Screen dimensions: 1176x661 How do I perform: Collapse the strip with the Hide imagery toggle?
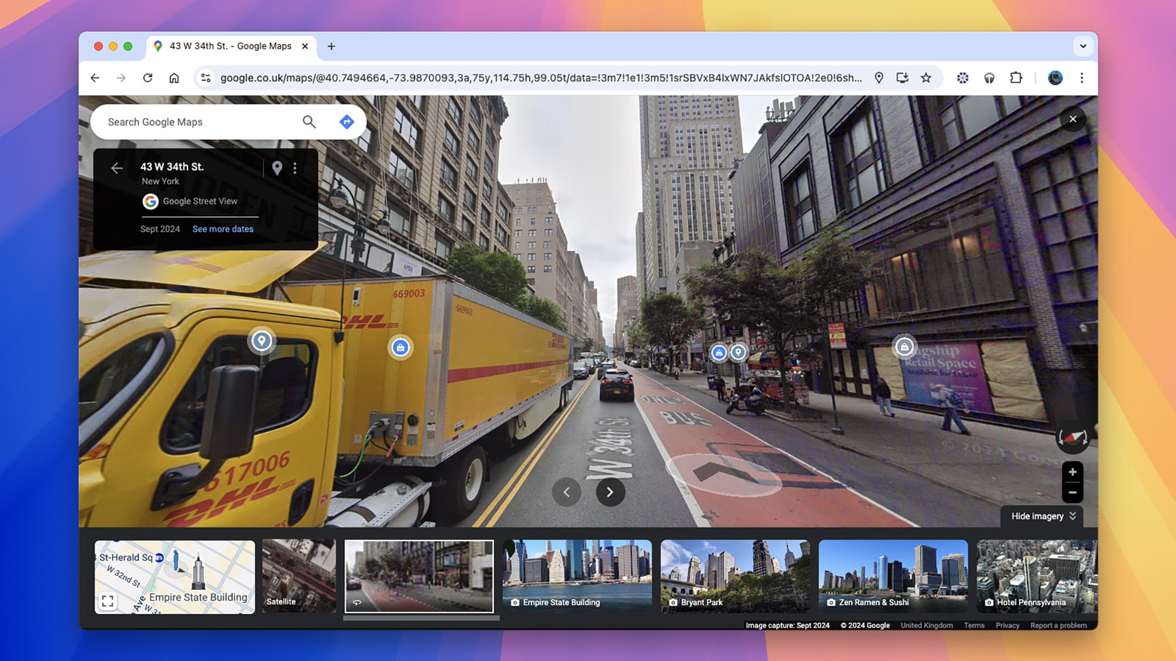[1042, 516]
